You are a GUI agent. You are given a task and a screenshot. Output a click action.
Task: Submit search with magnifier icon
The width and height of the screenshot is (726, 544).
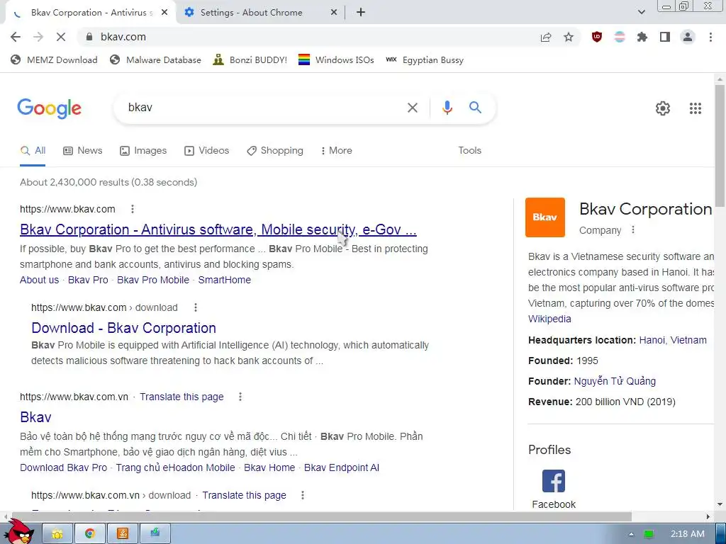click(475, 108)
